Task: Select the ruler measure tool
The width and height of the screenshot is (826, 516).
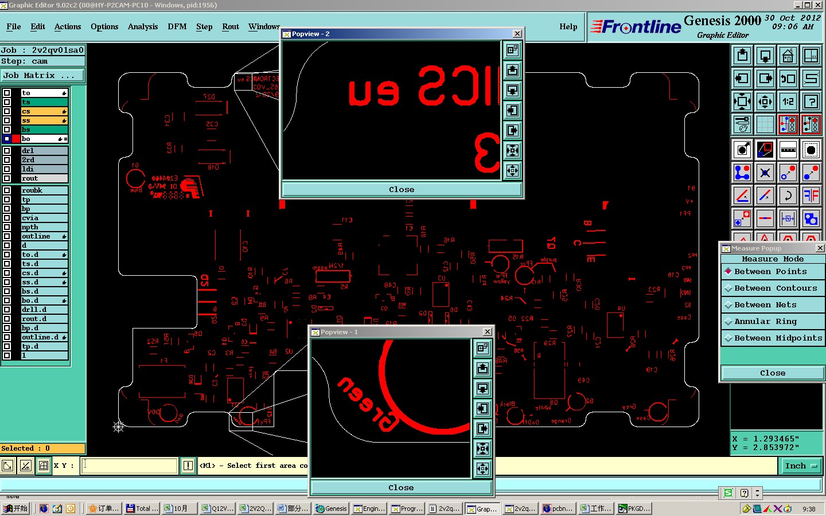Action: pos(788,150)
